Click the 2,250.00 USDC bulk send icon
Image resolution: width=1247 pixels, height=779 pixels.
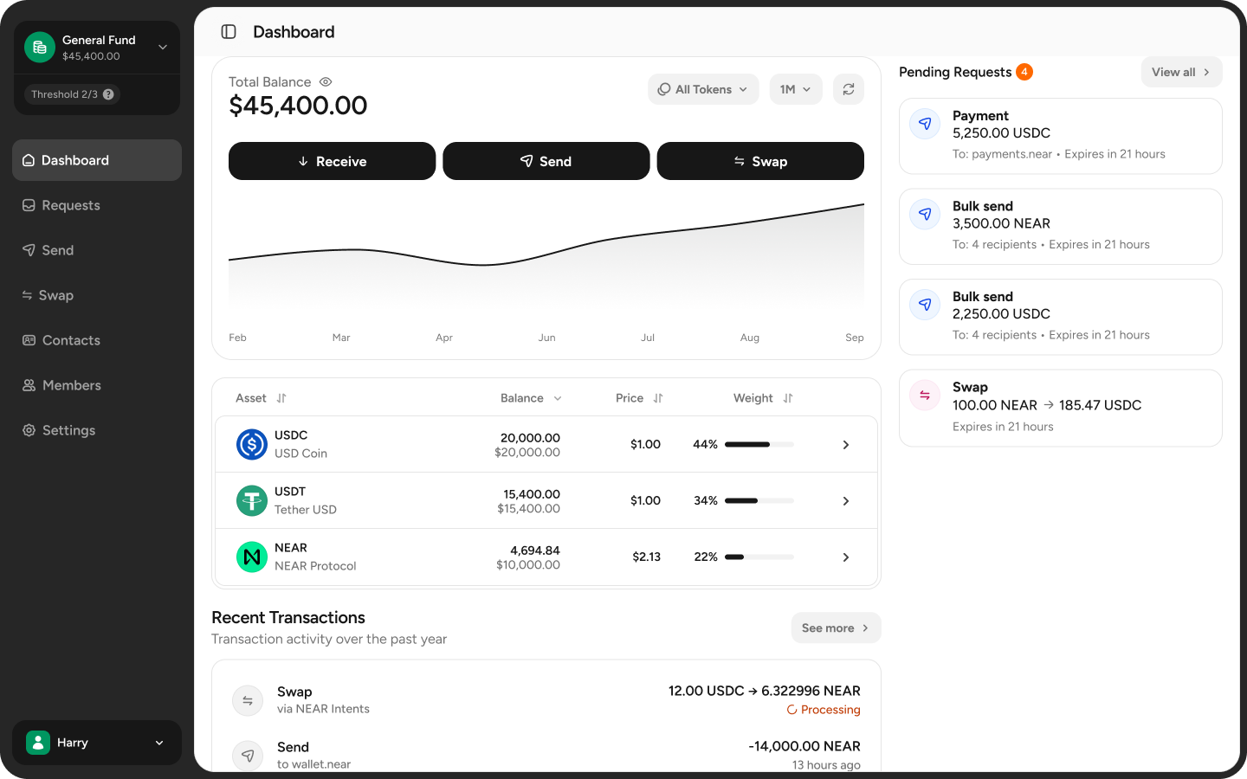[925, 305]
